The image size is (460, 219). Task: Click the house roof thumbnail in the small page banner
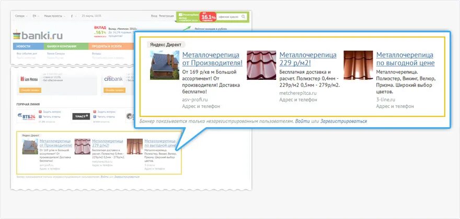pos(30,147)
